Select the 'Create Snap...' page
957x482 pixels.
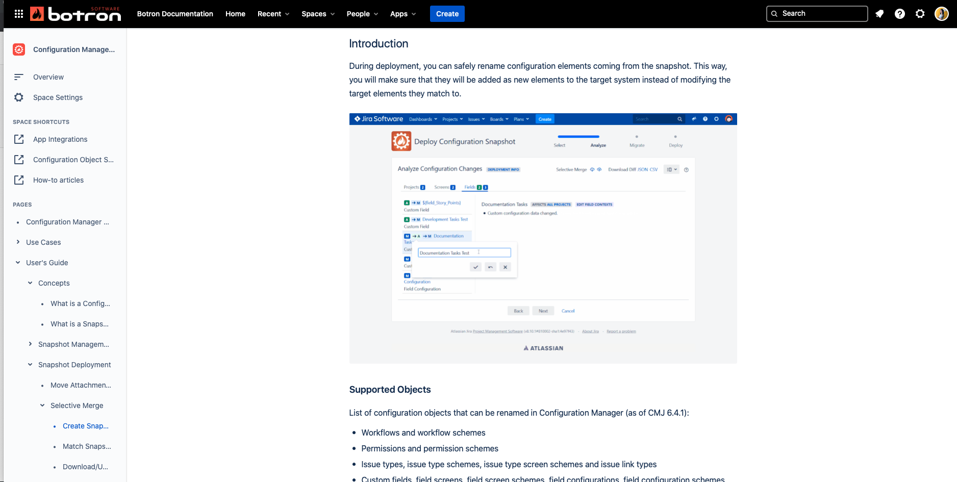86,426
